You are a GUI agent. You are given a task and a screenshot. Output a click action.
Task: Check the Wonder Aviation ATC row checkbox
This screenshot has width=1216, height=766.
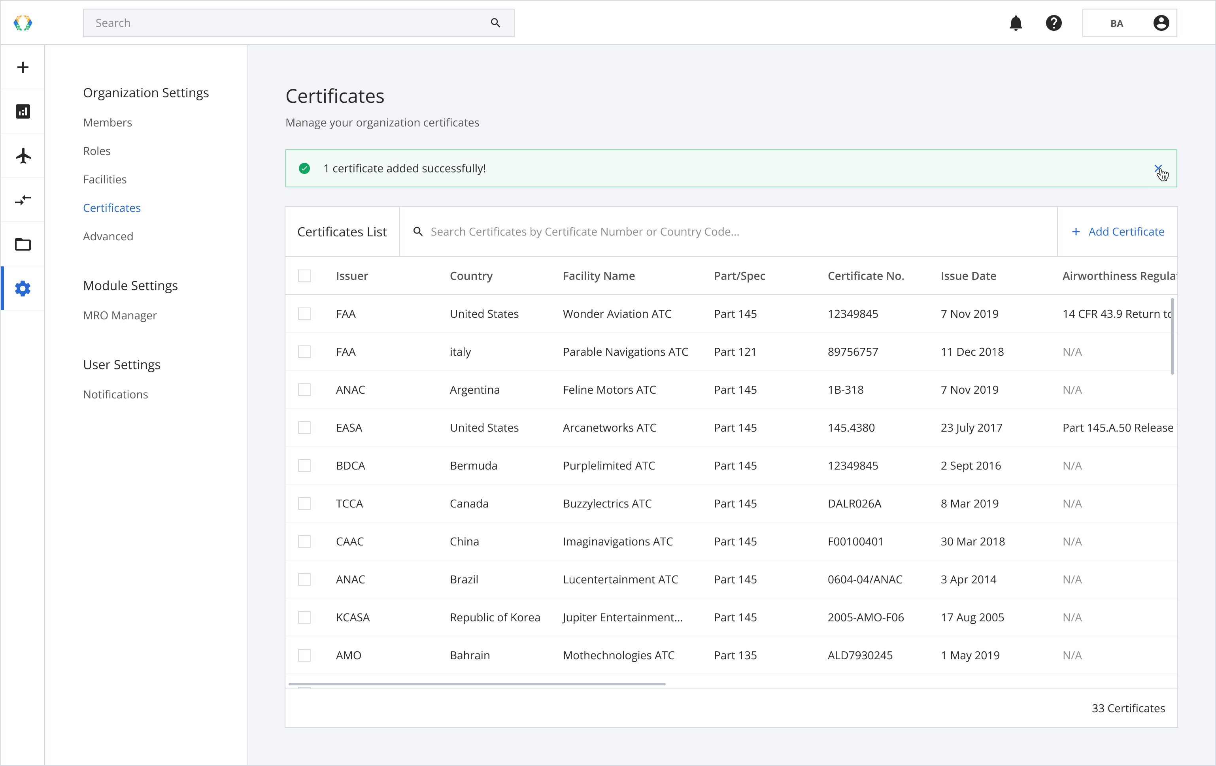click(x=304, y=313)
